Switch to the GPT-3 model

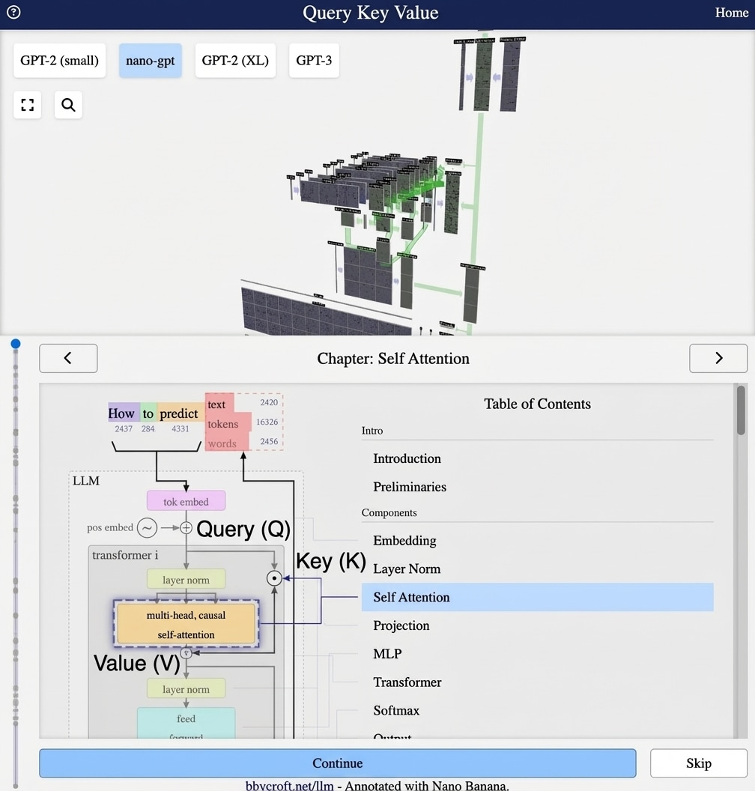pyautogui.click(x=314, y=61)
